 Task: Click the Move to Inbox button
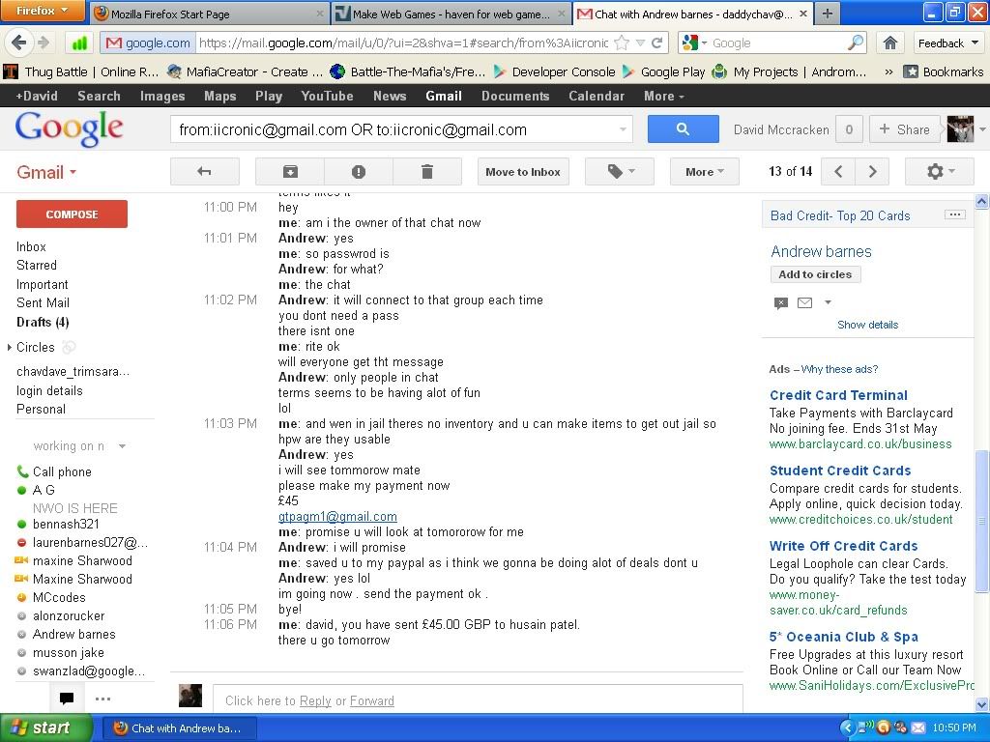pyautogui.click(x=522, y=172)
